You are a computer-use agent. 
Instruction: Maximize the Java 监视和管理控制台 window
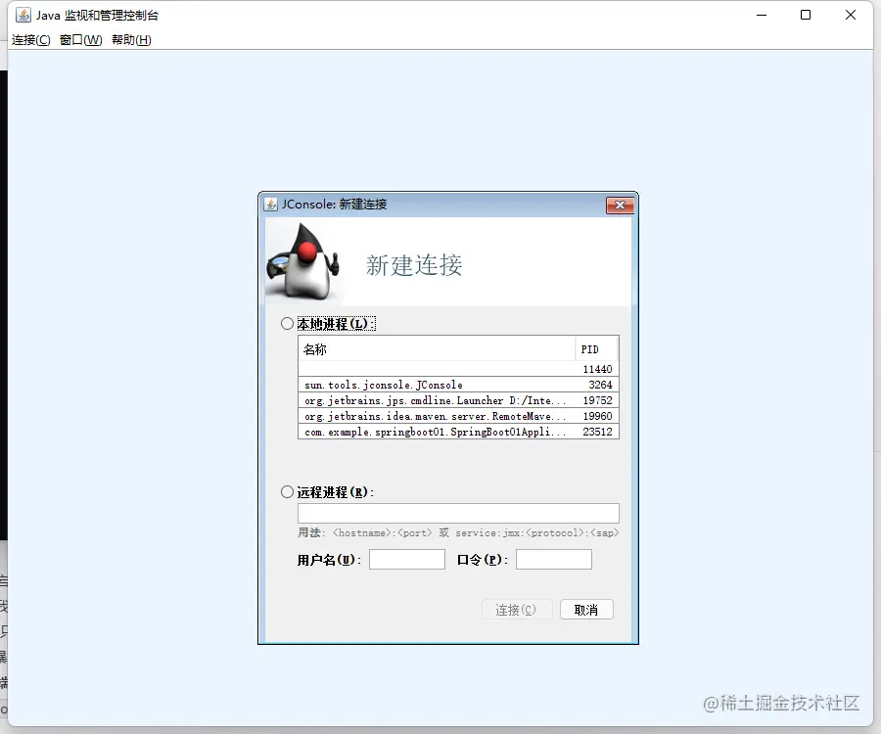coord(806,15)
